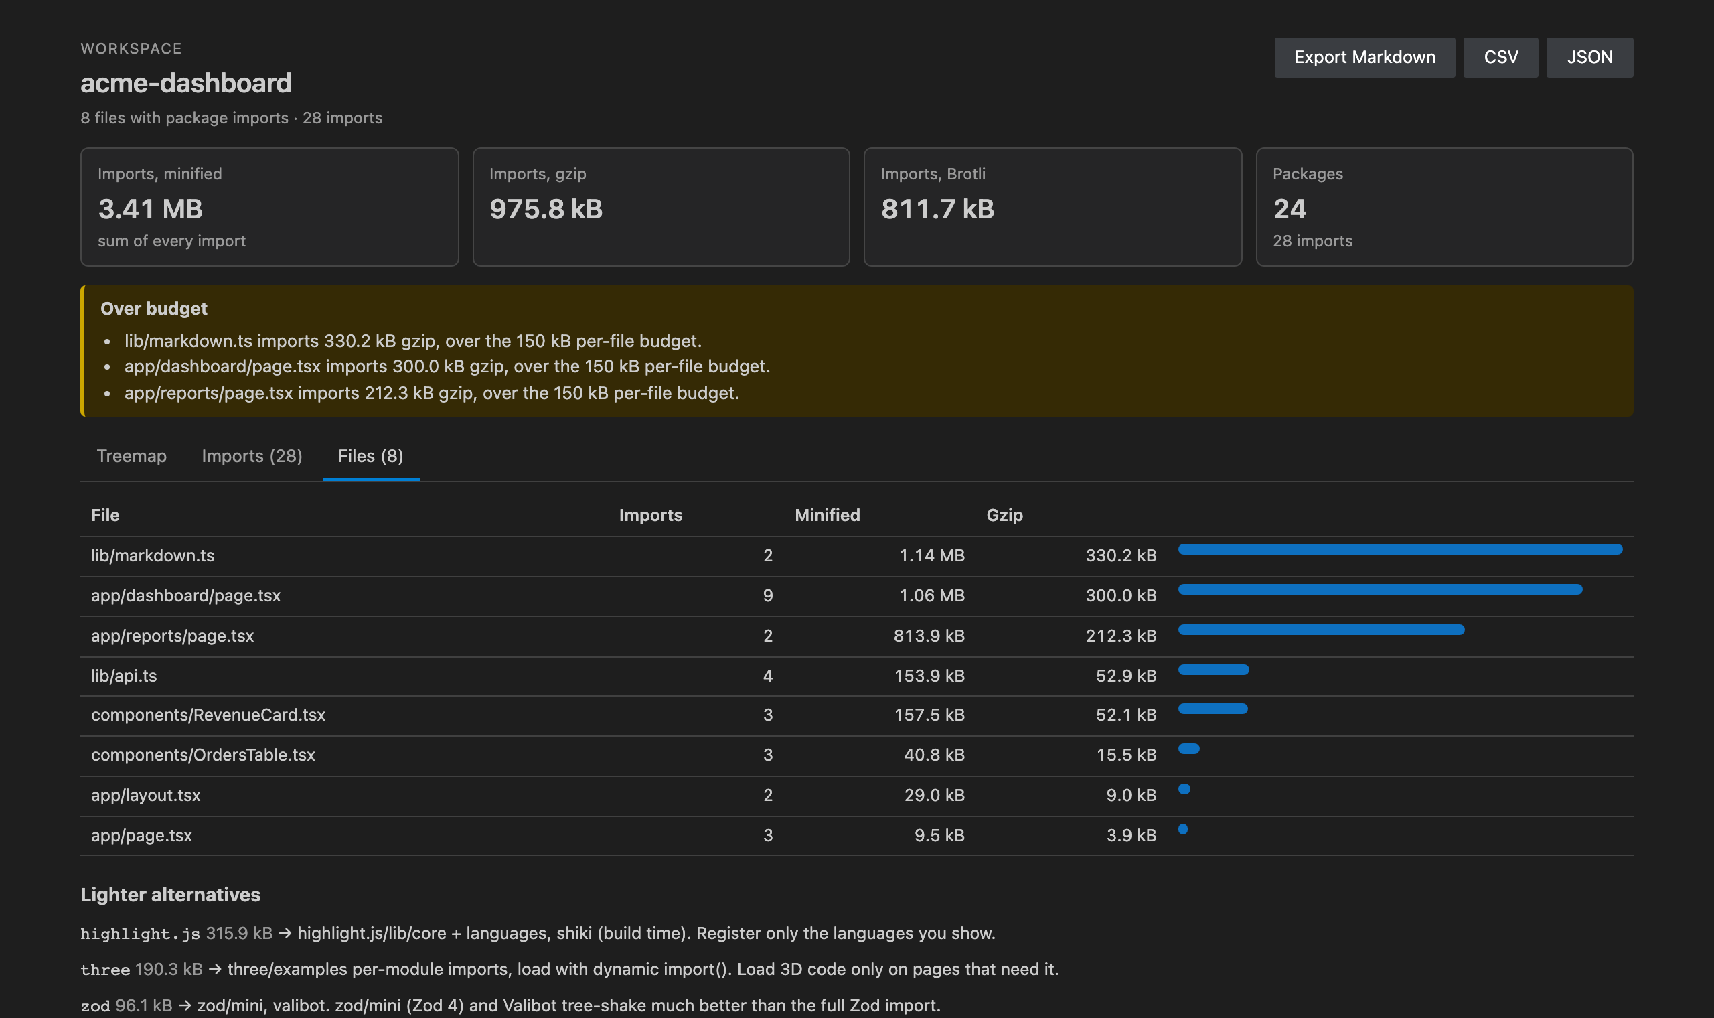1714x1018 pixels.
Task: Click the zod alternative suggestion
Action: (510, 1007)
